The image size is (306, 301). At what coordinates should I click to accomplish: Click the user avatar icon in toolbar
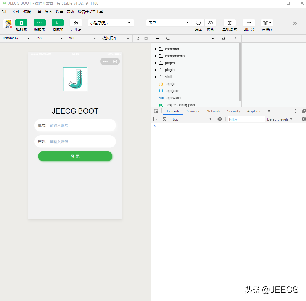click(8, 24)
